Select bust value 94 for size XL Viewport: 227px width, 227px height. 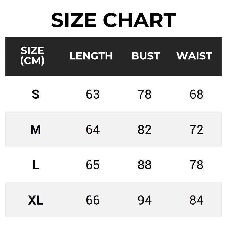pyautogui.click(x=145, y=200)
